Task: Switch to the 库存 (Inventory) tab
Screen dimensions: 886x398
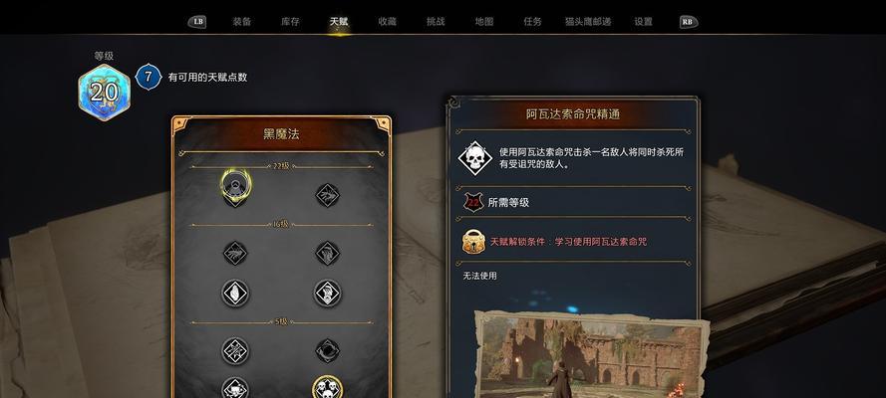Action: click(x=290, y=22)
